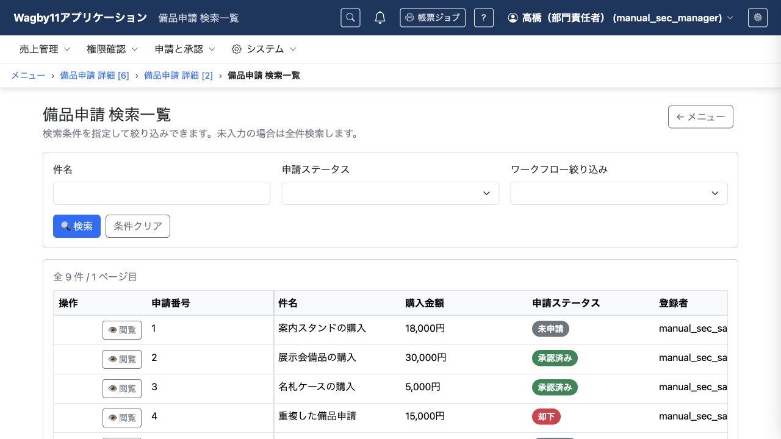Open the search icon in header
Image resolution: width=781 pixels, height=439 pixels.
(350, 18)
